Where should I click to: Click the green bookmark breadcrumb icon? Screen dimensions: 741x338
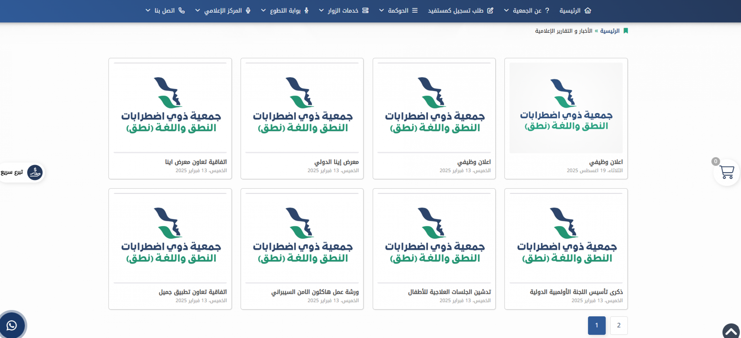tap(625, 31)
